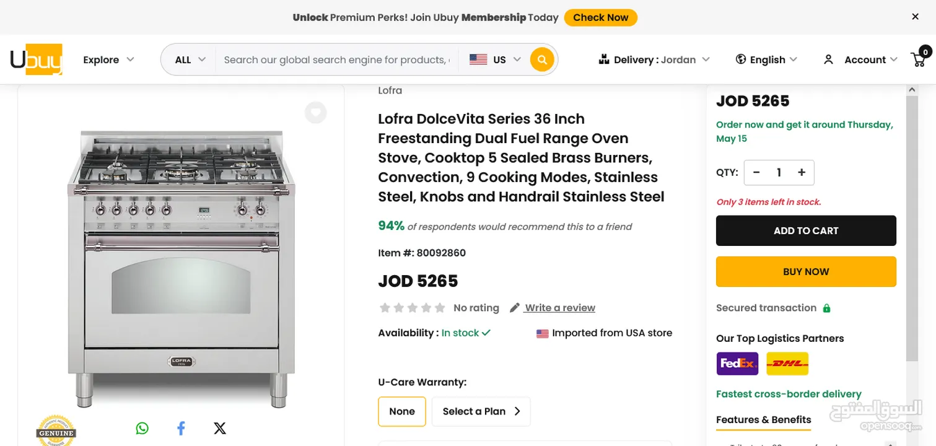Choose the Select a Plan warranty option
This screenshot has width=936, height=446.
click(x=481, y=411)
